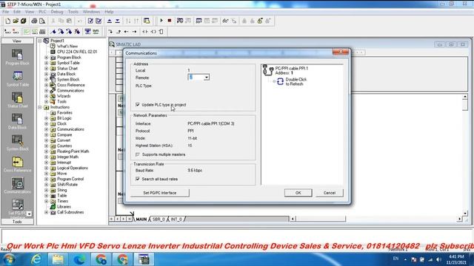
Task: Open the File menu
Action: coord(5,12)
